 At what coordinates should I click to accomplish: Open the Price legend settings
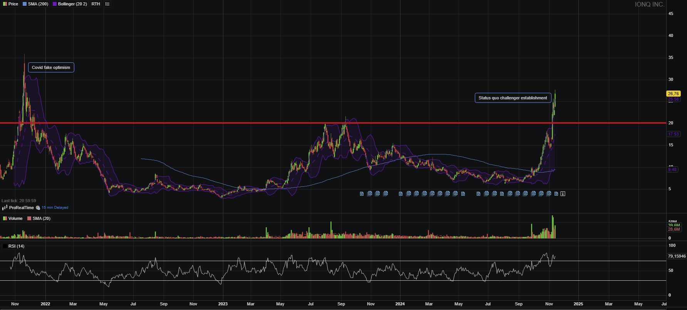[11, 4]
